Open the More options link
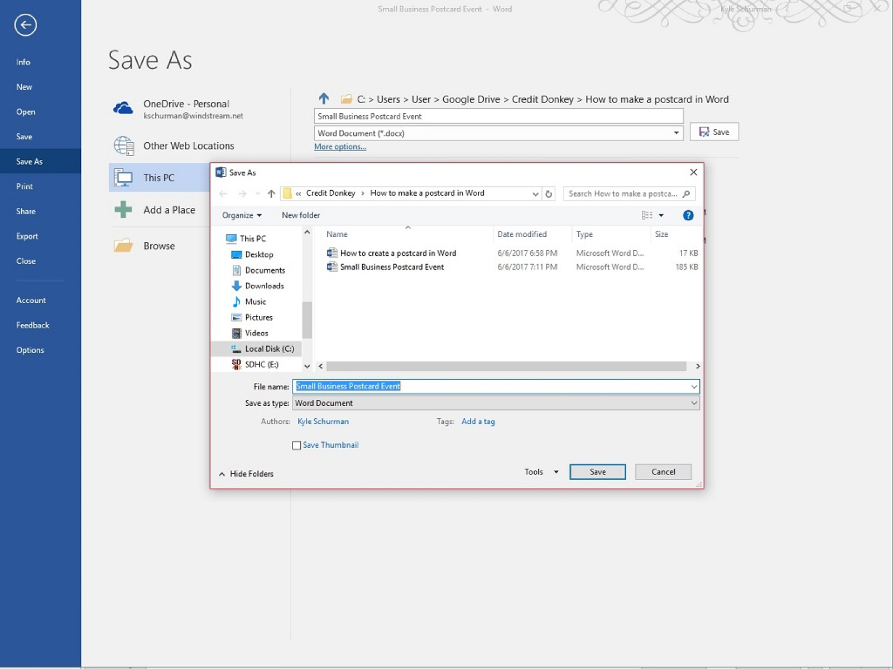This screenshot has height=669, width=893. coord(340,147)
